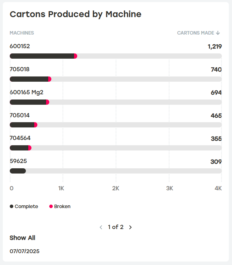Viewport: 232px width, 265px height.
Task: Sort by the Cartons Made header
Action: click(195, 33)
